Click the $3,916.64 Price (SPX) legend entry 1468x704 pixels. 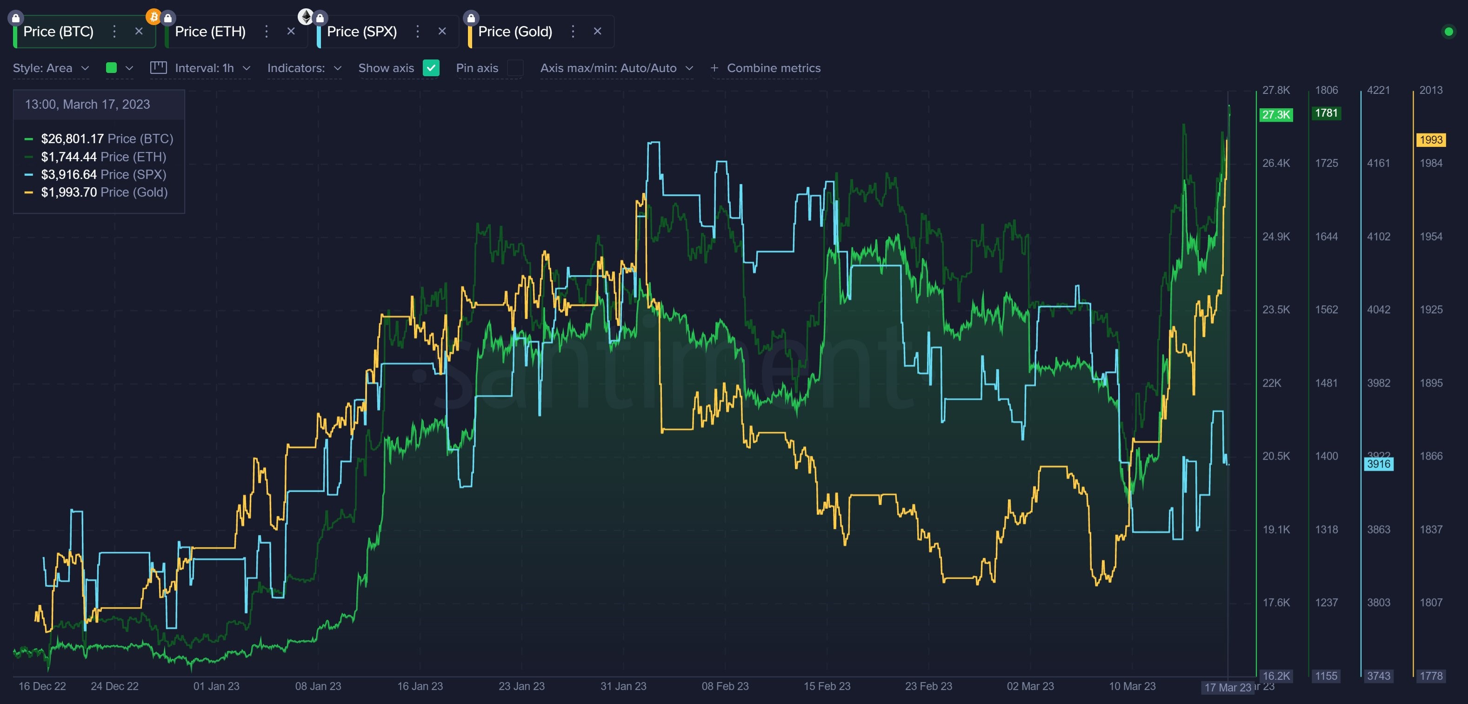point(95,174)
